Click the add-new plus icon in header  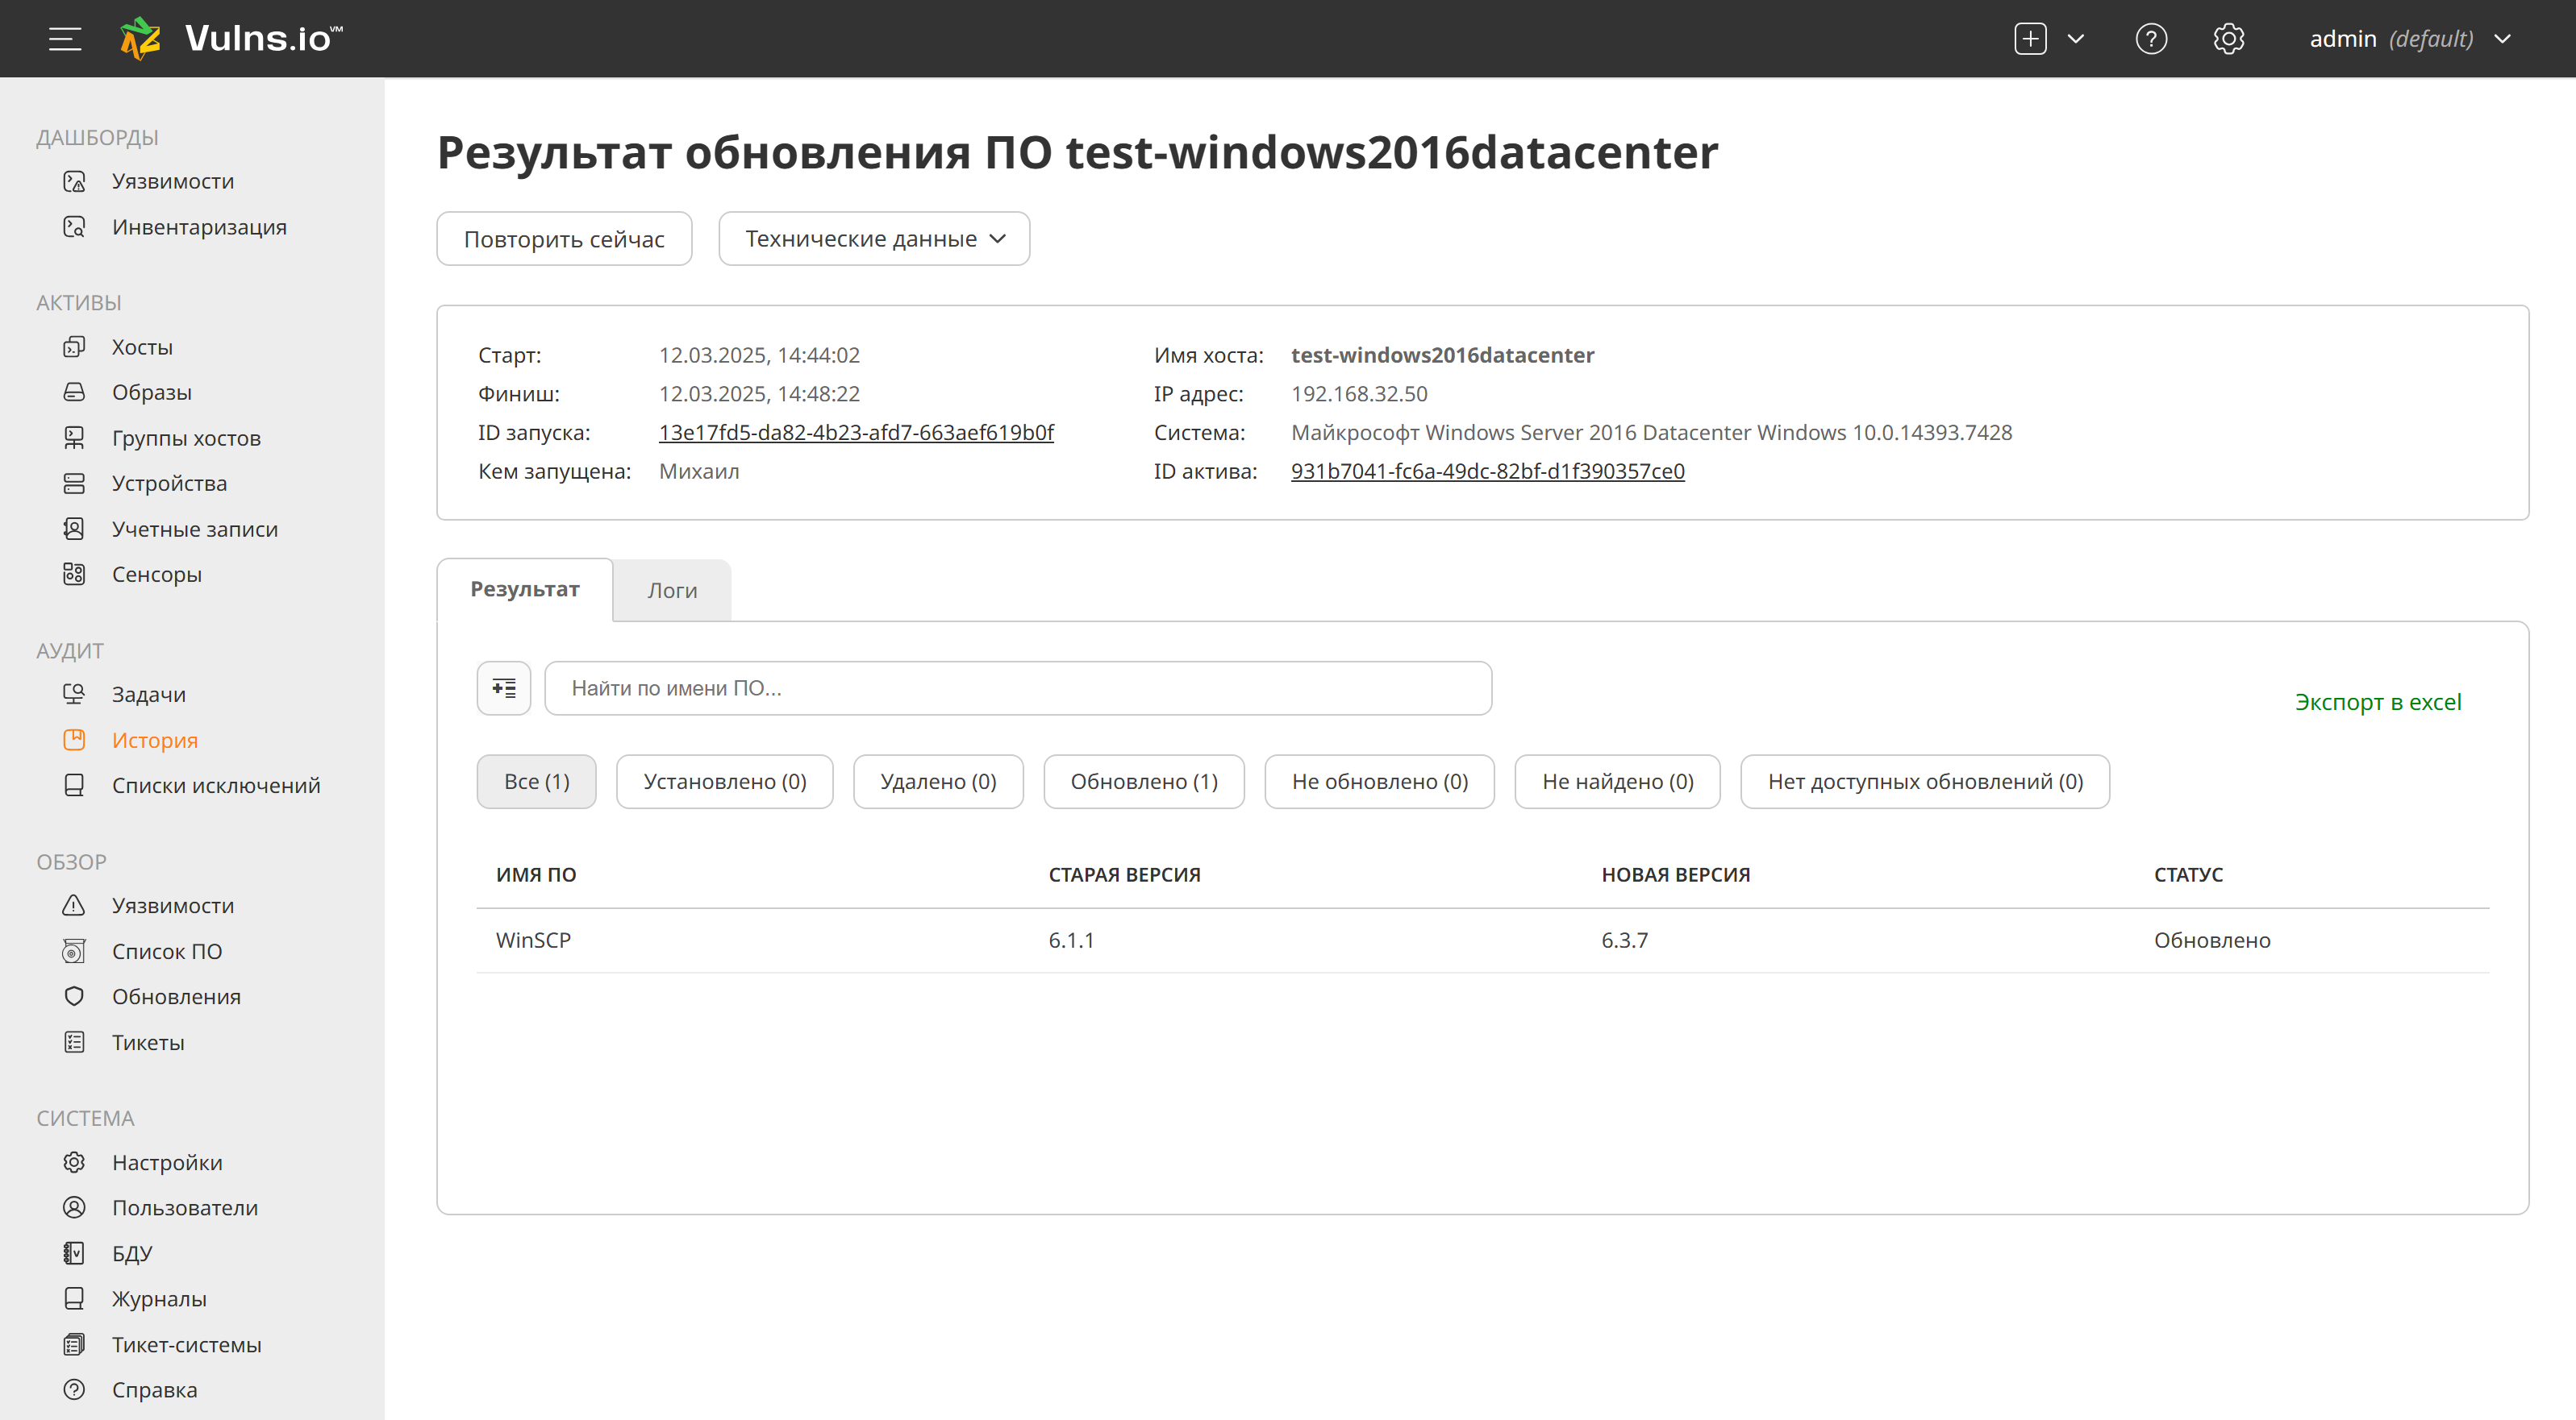(x=2030, y=39)
